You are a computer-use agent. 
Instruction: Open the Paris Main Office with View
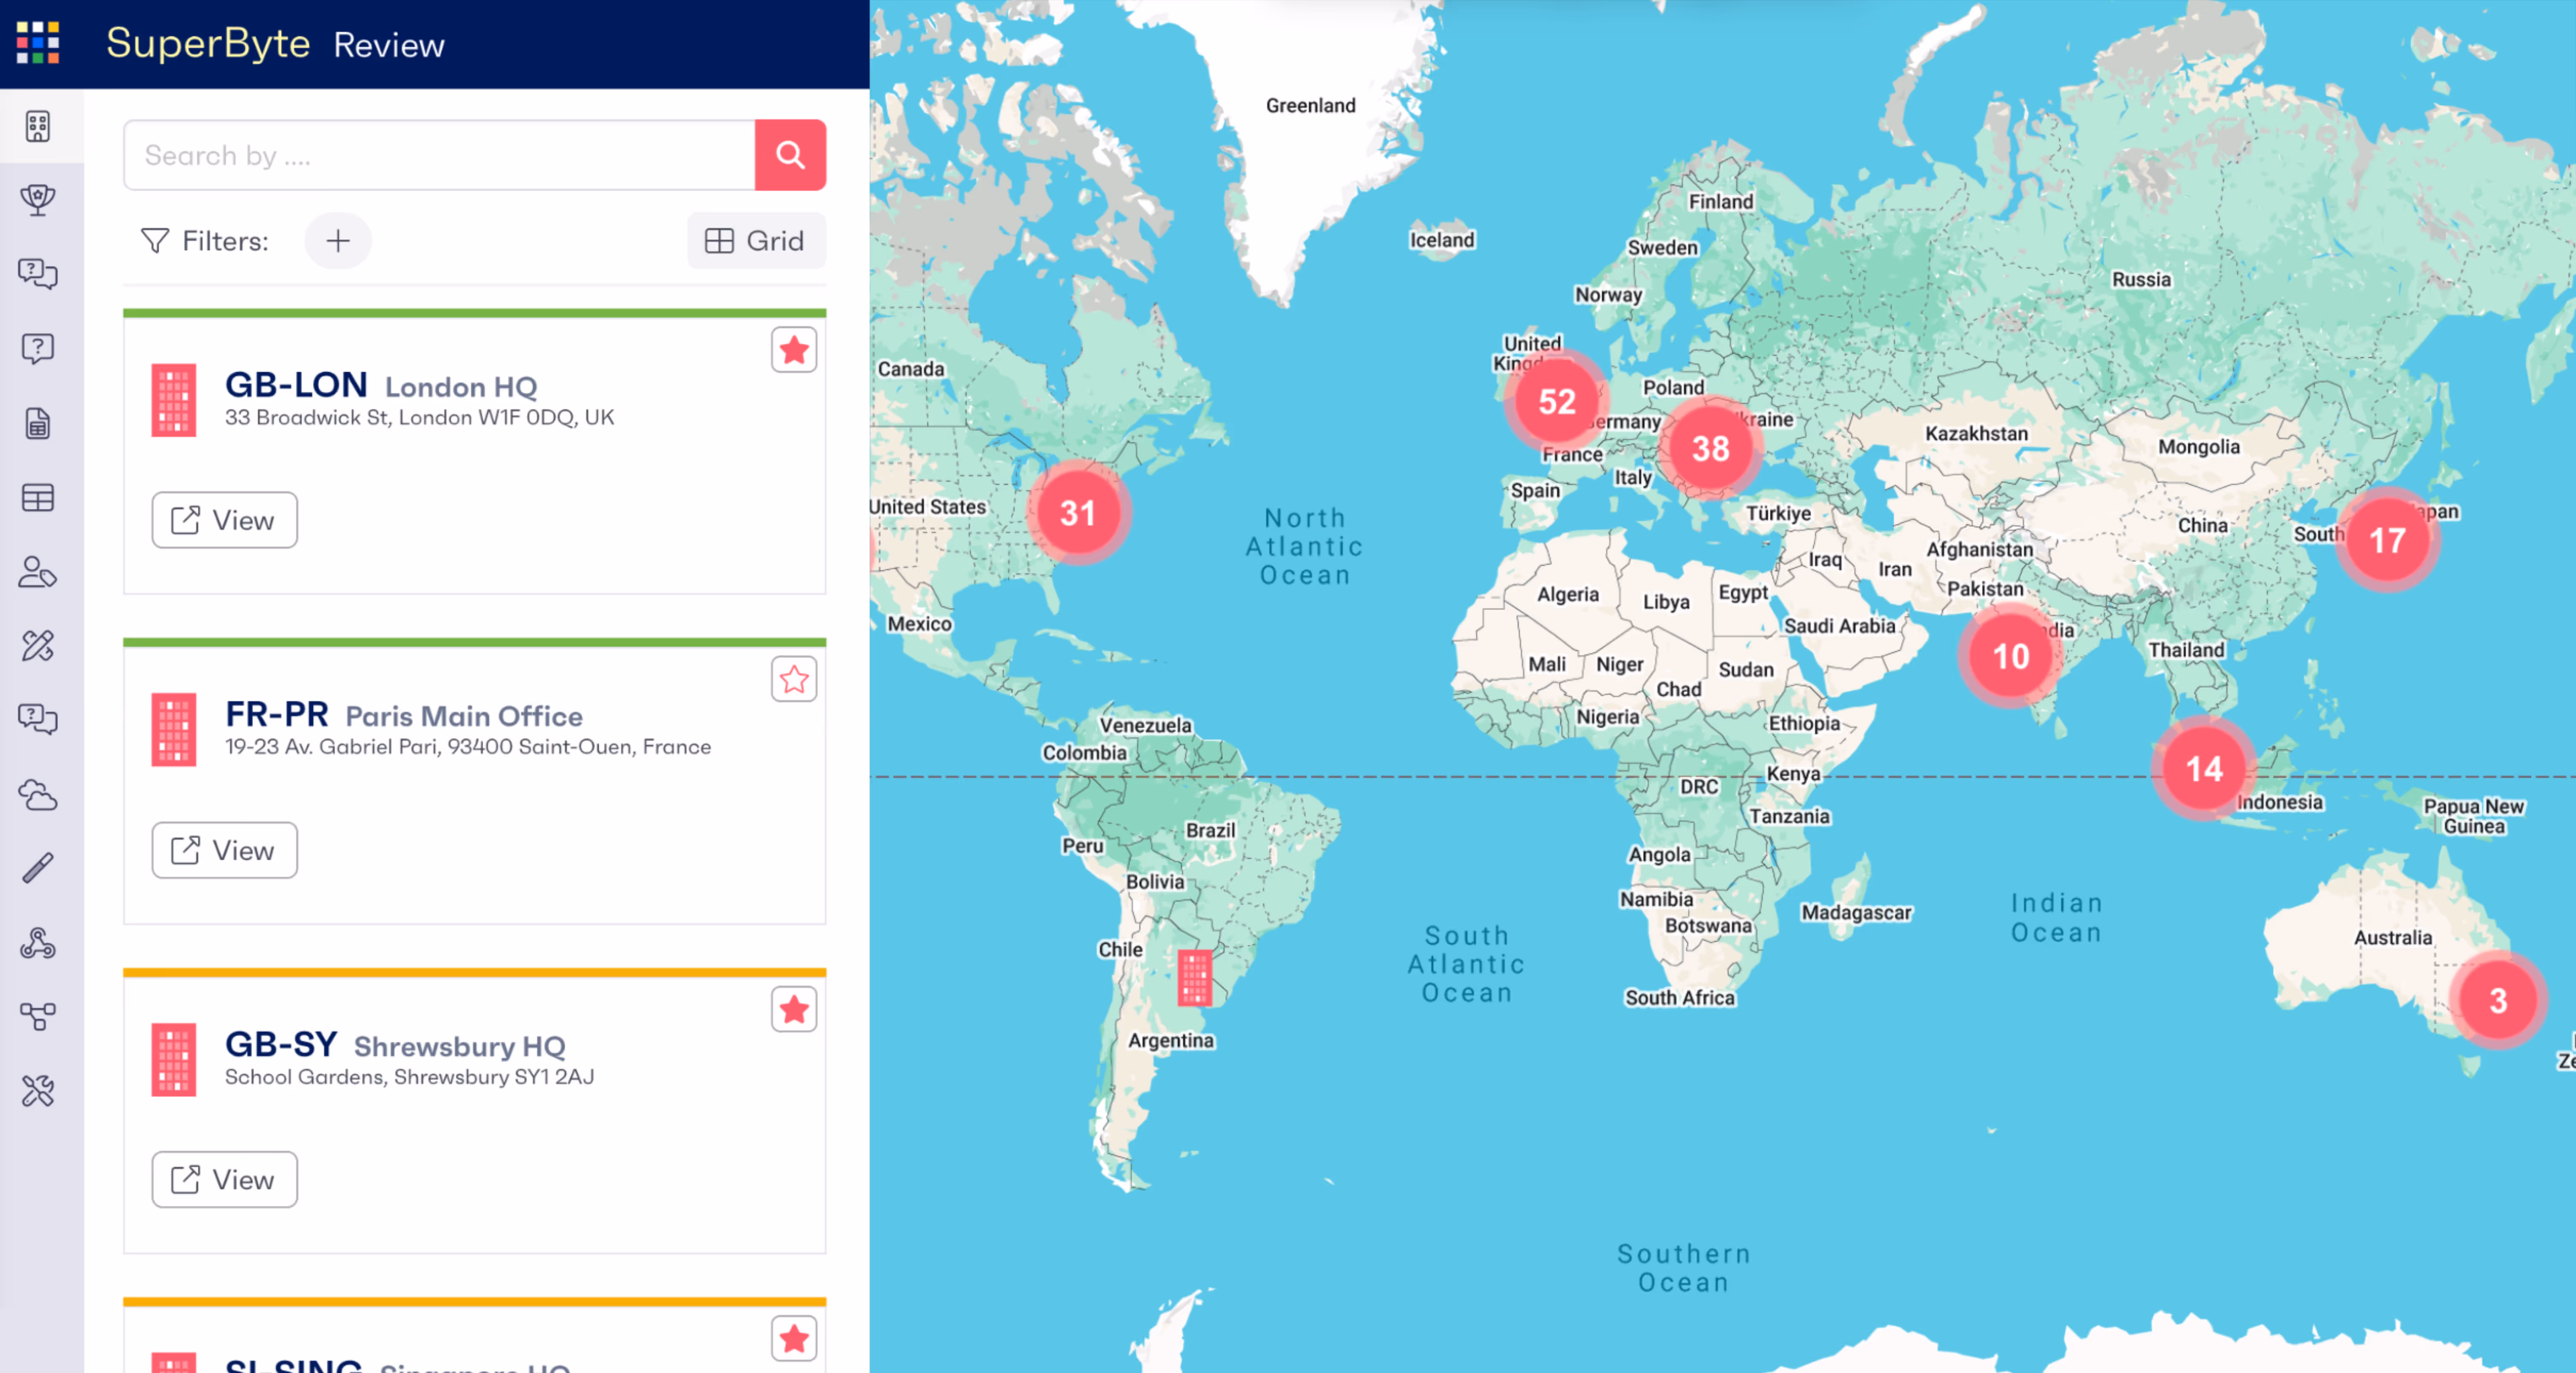click(223, 850)
